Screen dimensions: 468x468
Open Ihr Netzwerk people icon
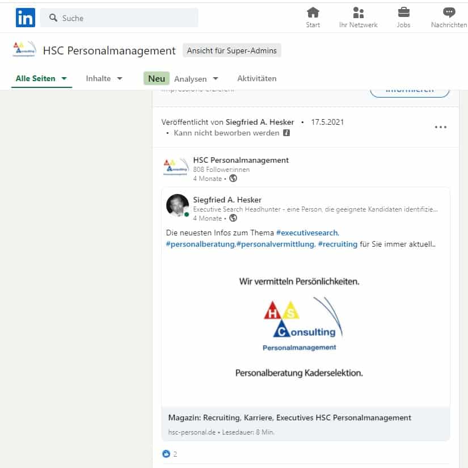(358, 13)
